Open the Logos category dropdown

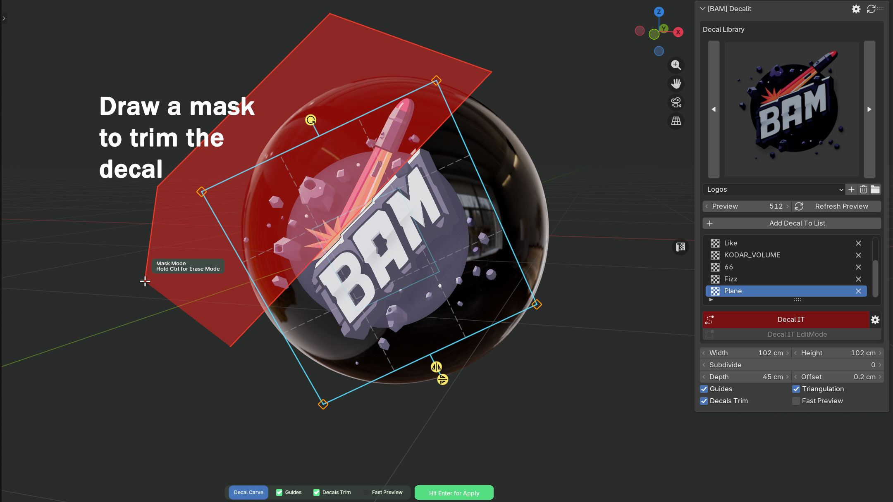click(774, 190)
